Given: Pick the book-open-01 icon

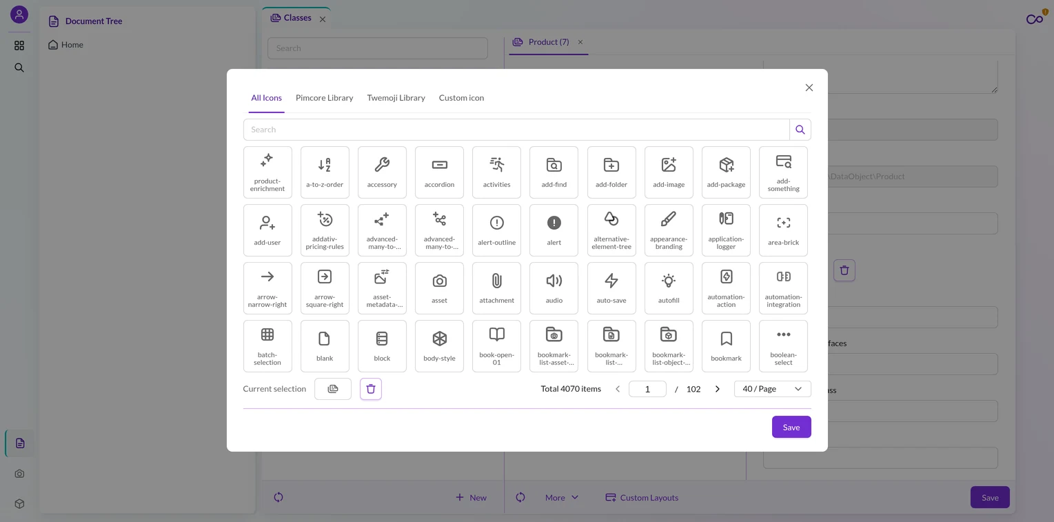Looking at the screenshot, I should point(496,345).
